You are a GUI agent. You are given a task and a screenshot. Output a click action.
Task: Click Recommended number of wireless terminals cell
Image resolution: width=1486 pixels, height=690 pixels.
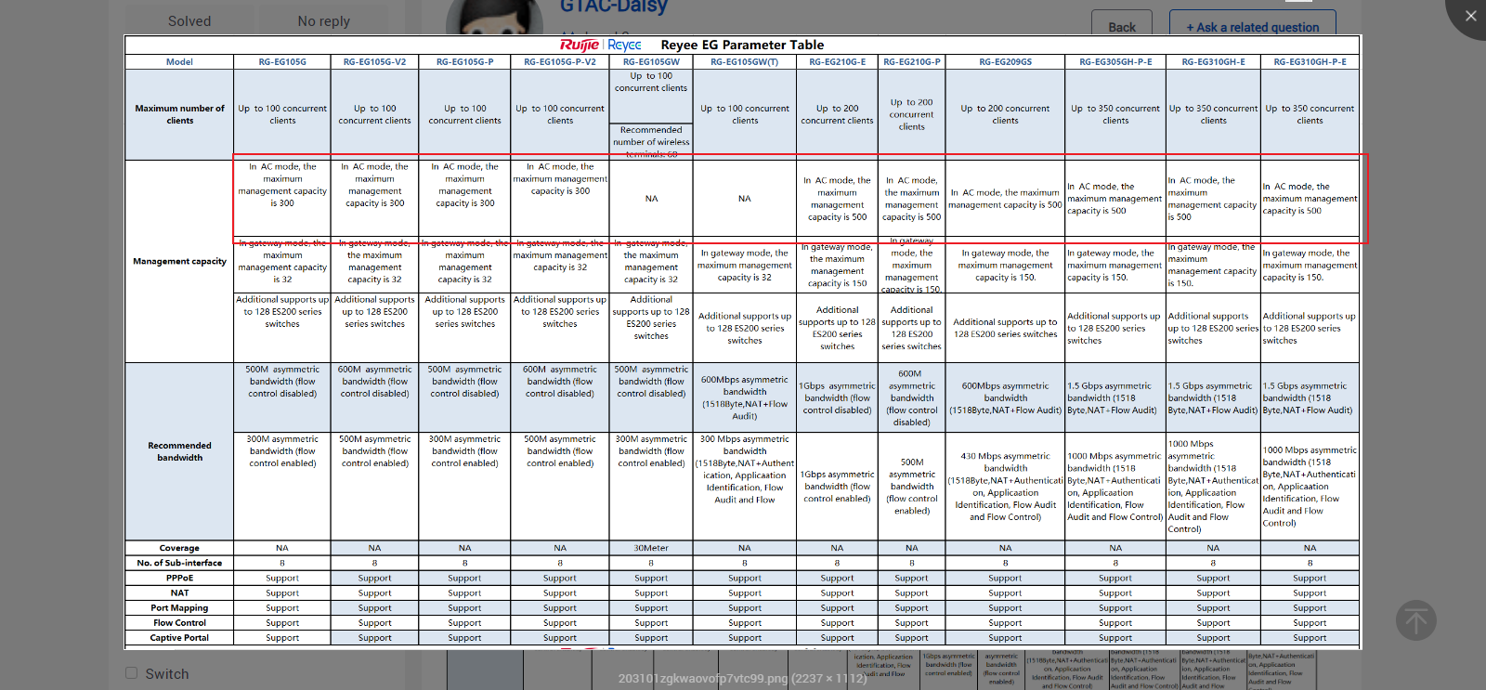(651, 141)
